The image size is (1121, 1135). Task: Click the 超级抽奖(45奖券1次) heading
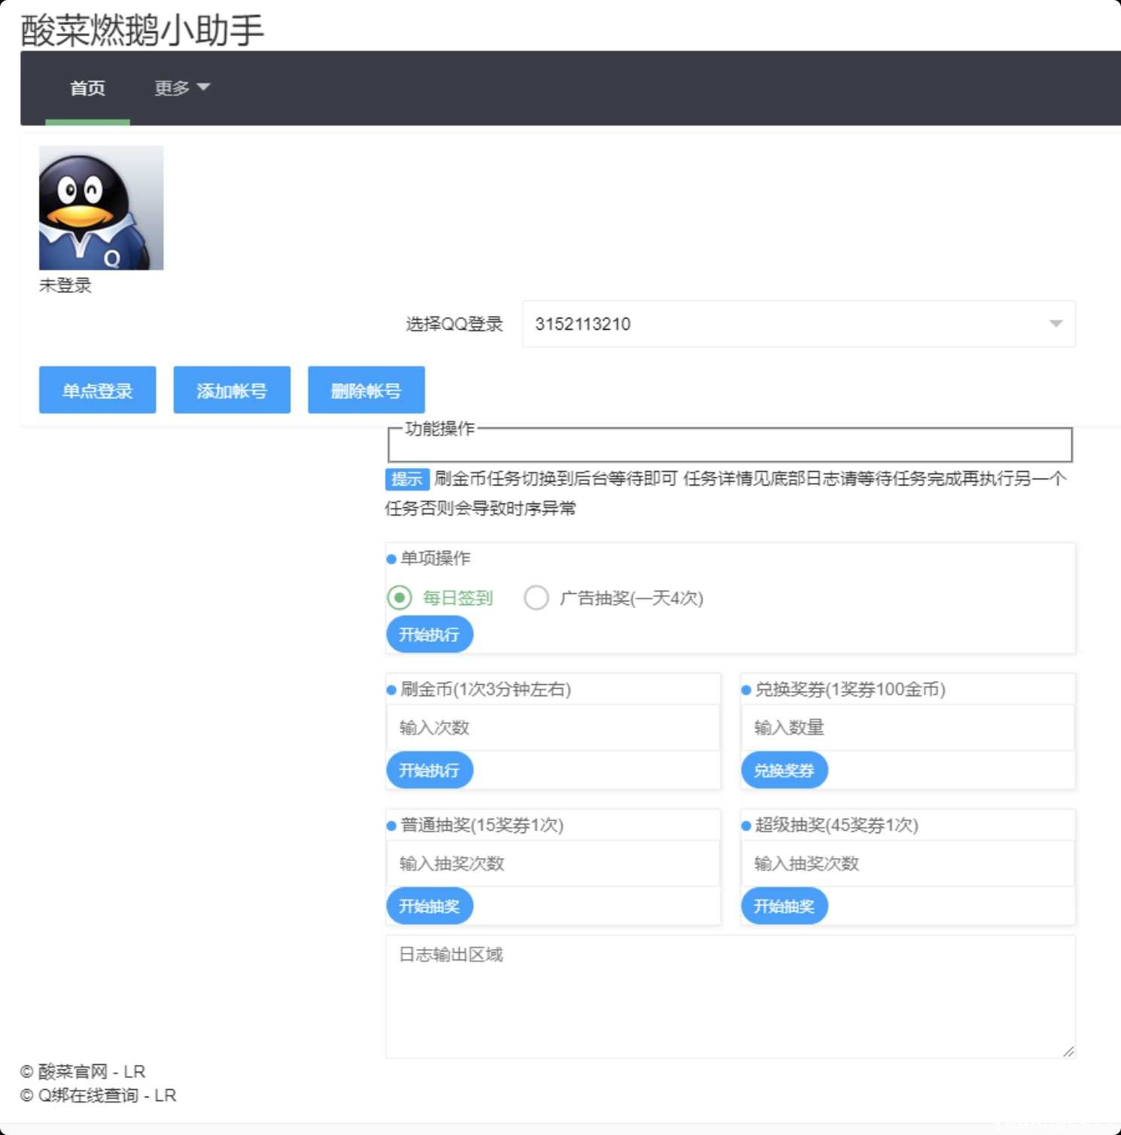point(837,825)
